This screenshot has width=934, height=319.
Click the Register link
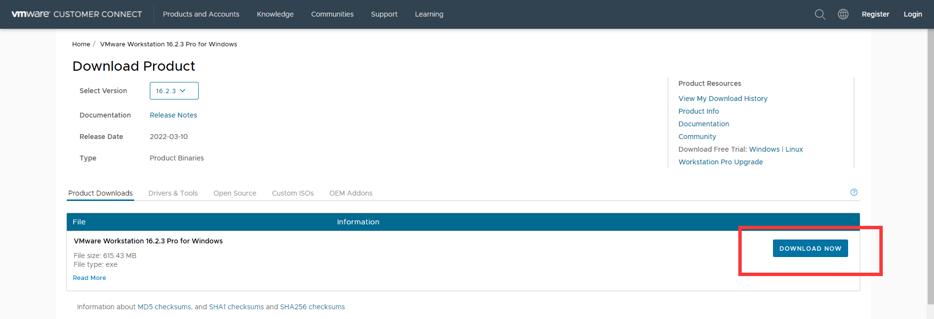[875, 14]
